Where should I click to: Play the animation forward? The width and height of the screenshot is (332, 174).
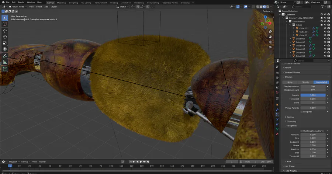141,162
